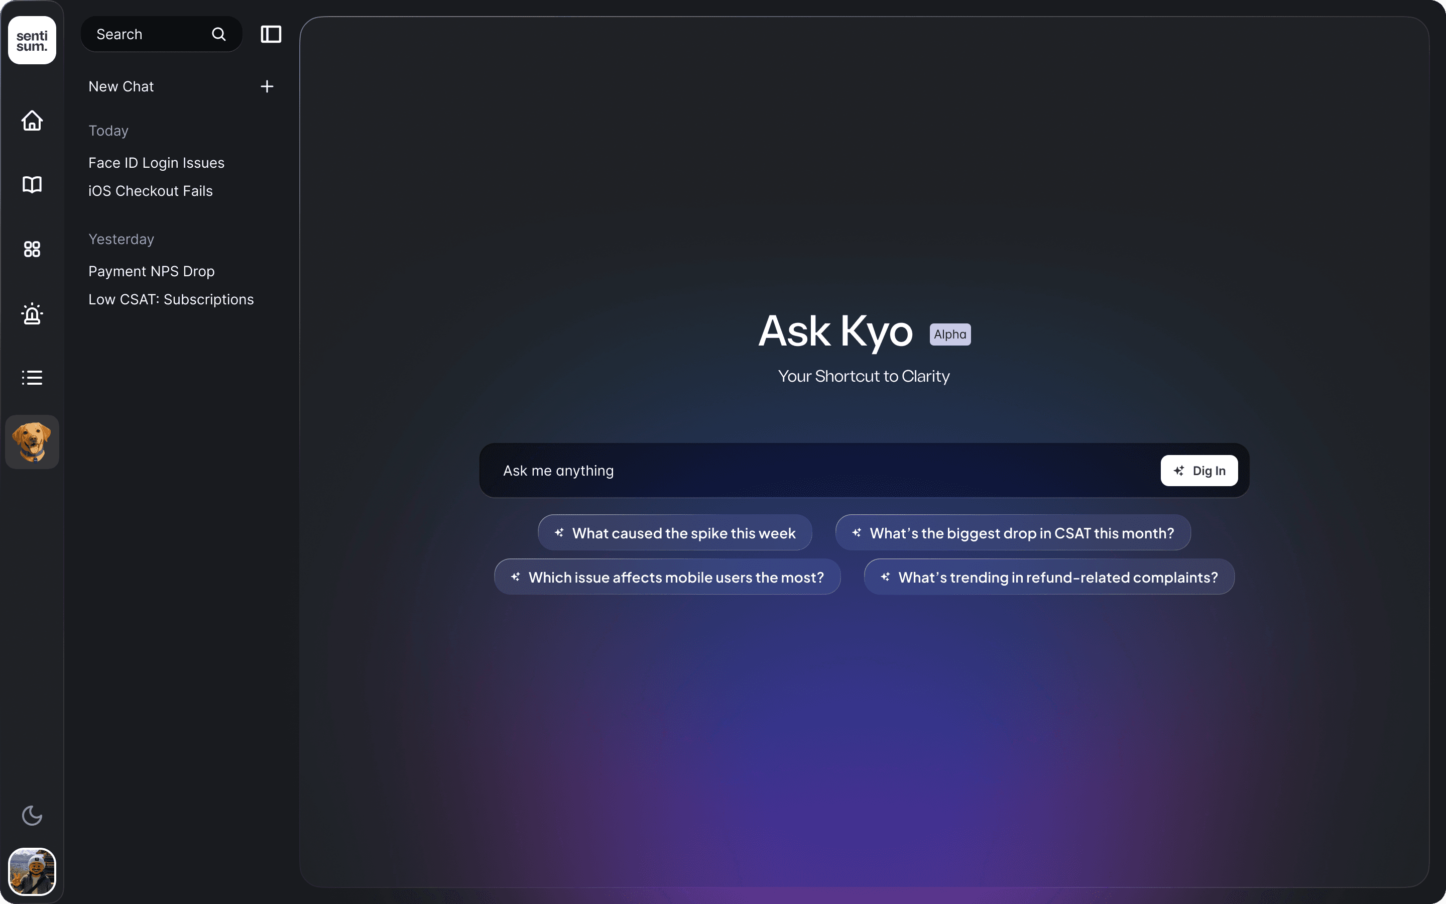Select "Which issue affects mobile users" suggestion
Viewport: 1446px width, 904px height.
point(667,577)
